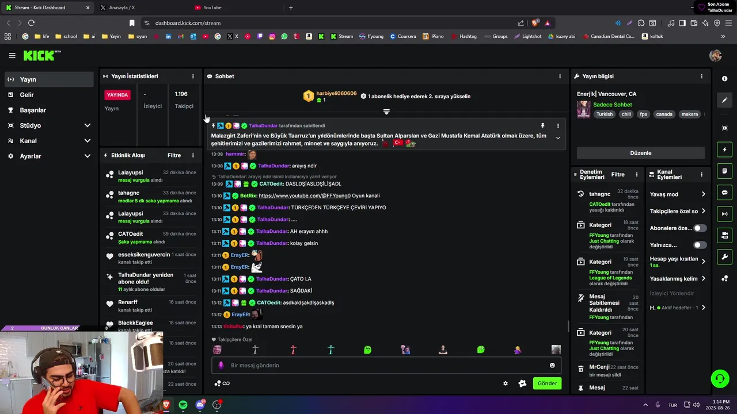Expand the pinned message chevron
Image resolution: width=737 pixels, height=414 pixels.
(557, 138)
